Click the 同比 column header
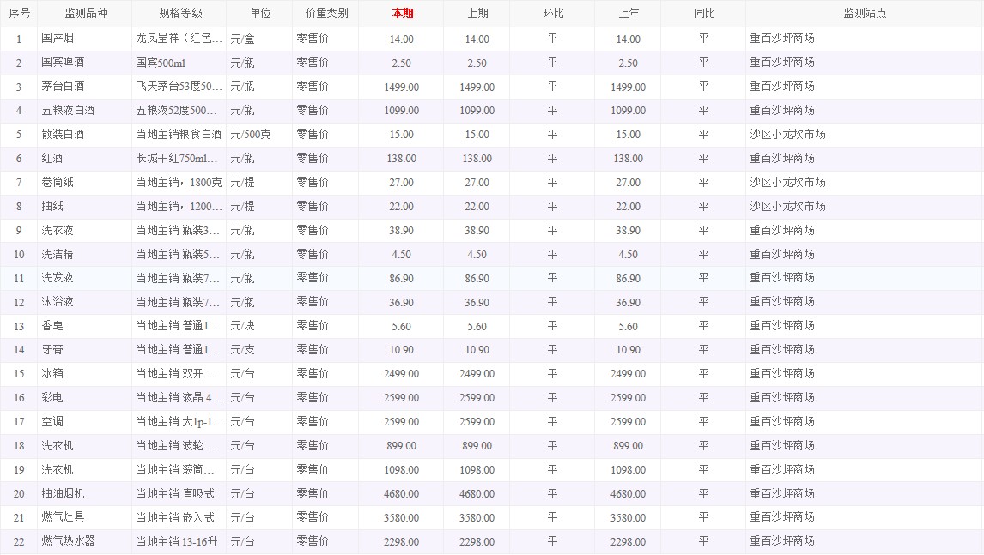984x555 pixels. click(704, 13)
